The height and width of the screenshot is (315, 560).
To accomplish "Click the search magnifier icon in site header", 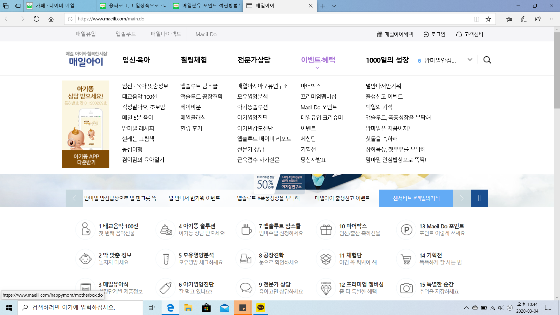I will click(x=487, y=60).
